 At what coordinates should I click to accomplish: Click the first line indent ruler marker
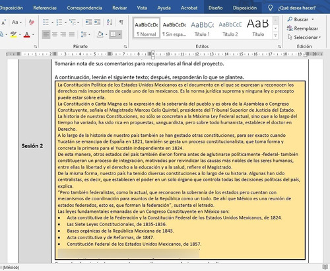(x=153, y=52)
